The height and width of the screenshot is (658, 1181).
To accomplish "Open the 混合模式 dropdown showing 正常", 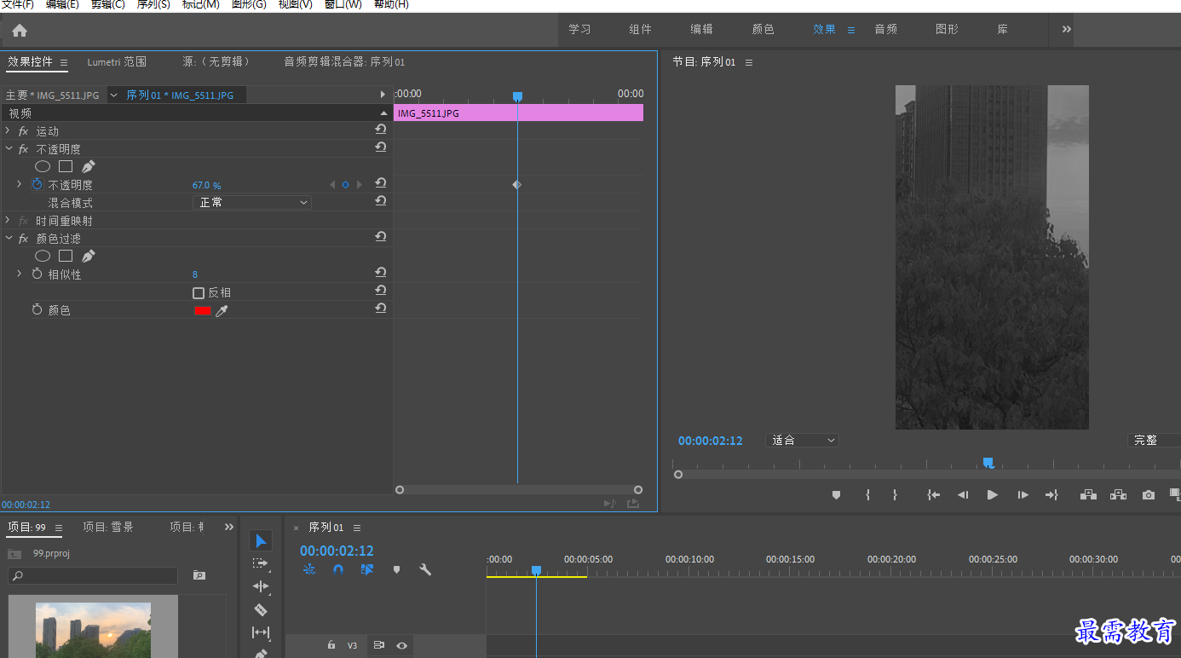I will [x=252, y=203].
